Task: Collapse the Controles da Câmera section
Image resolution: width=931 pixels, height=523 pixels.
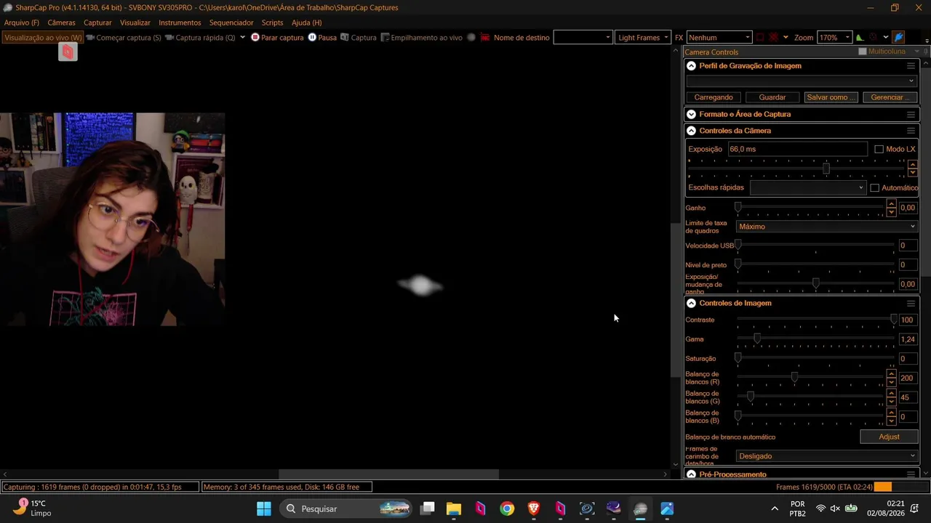Action: (691, 131)
